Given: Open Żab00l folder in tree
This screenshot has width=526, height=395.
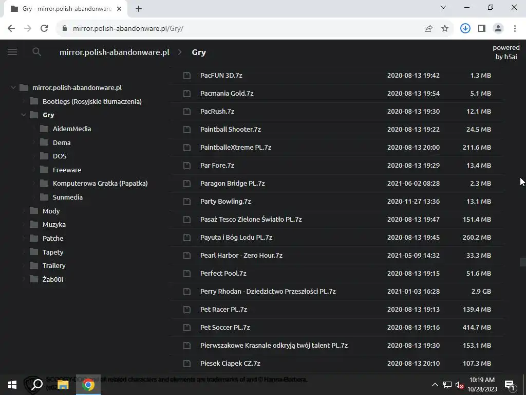Looking at the screenshot, I should tap(53, 279).
